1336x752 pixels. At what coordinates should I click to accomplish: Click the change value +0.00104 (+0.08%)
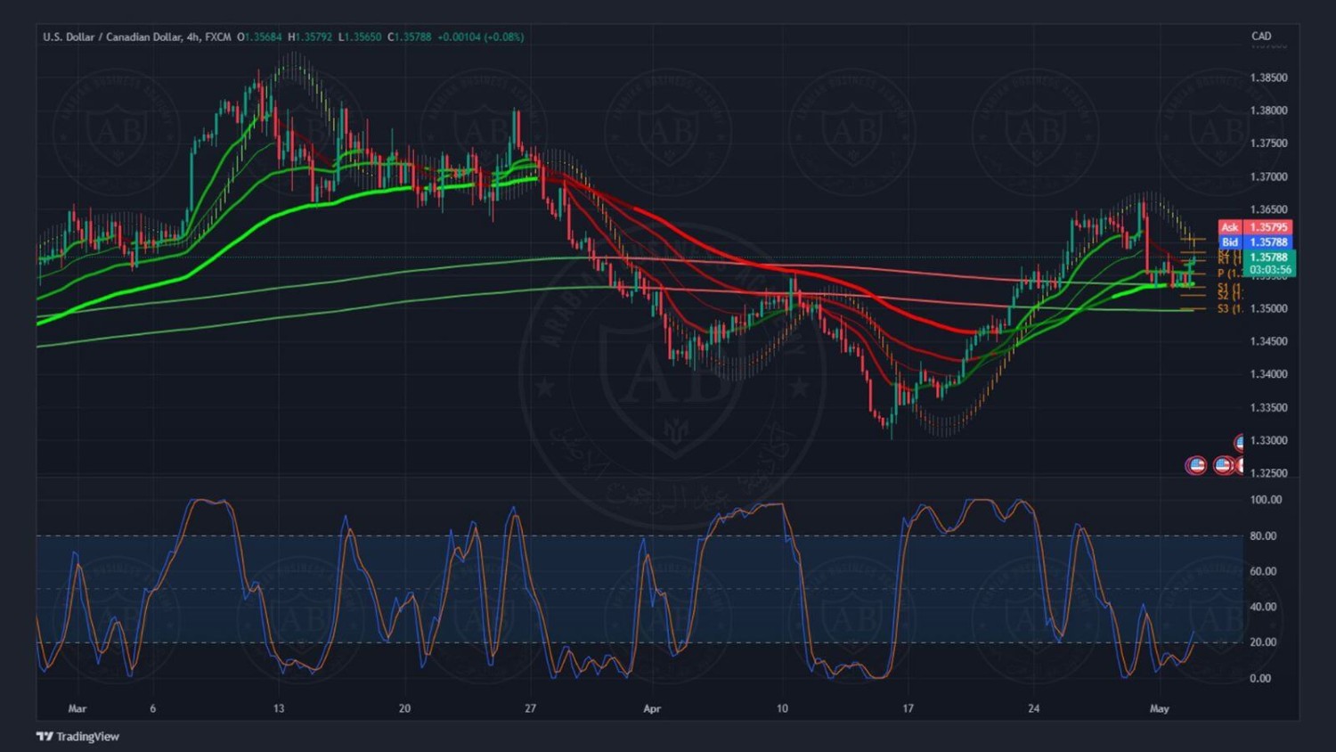(x=481, y=37)
